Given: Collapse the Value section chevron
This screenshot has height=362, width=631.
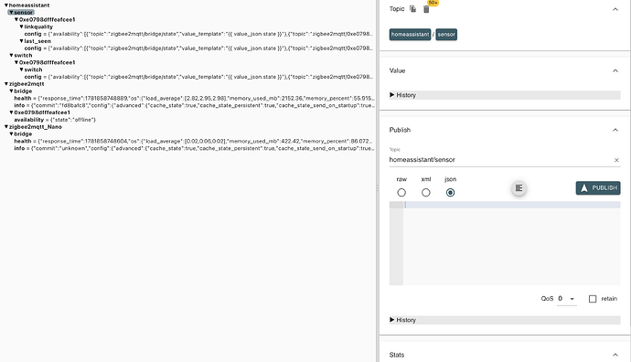Looking at the screenshot, I should 615,70.
